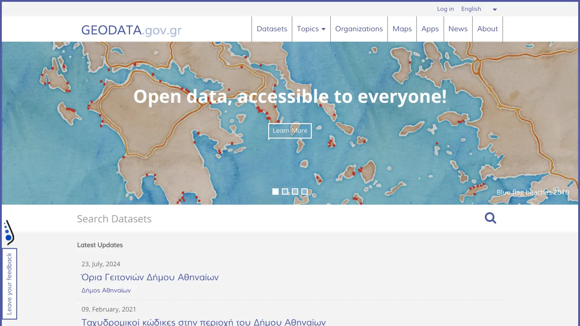Click the search magnifier icon
580x326 pixels.
point(490,218)
